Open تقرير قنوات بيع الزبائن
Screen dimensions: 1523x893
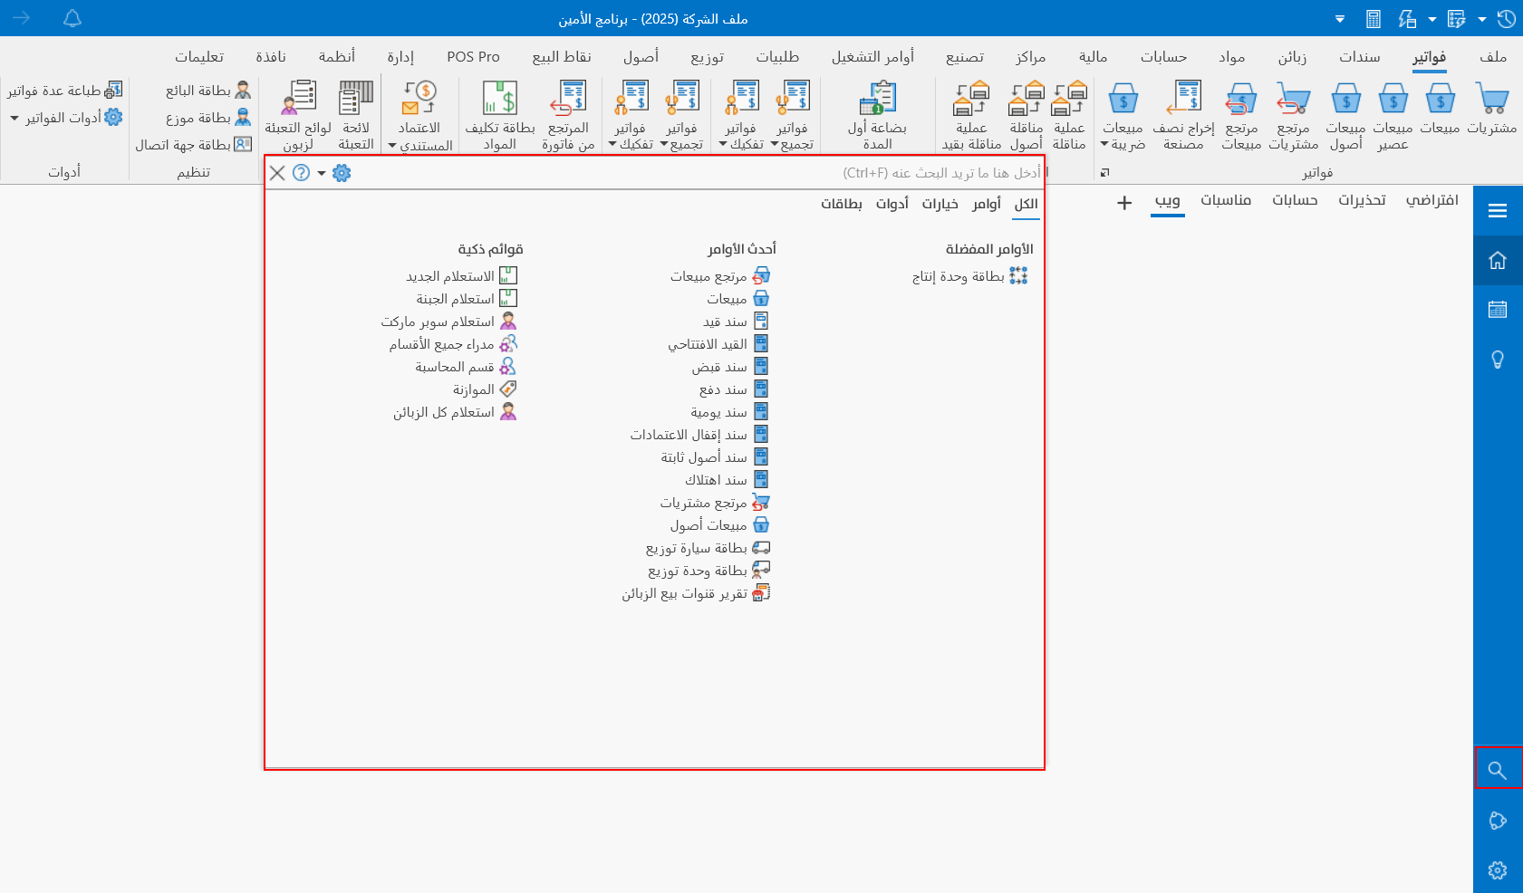696,593
